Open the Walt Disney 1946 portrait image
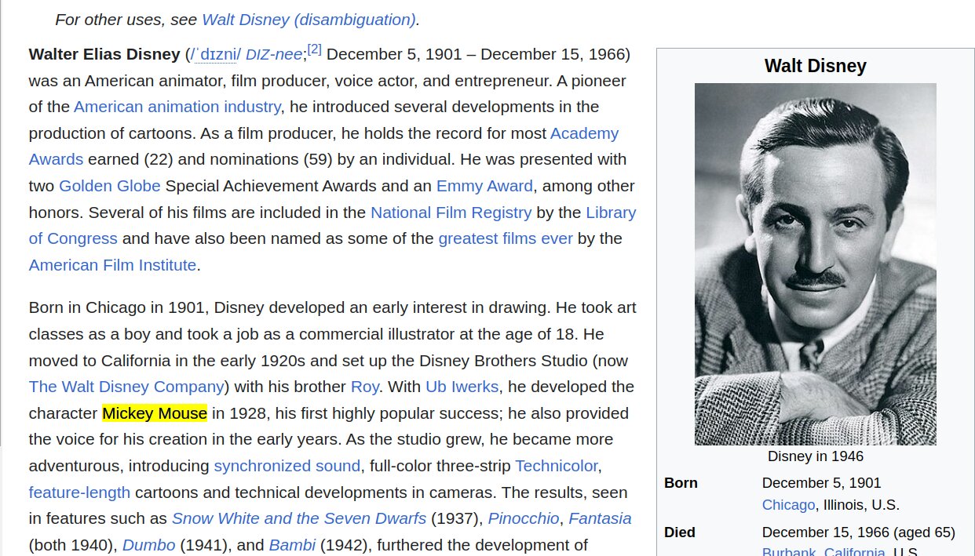 click(x=815, y=264)
